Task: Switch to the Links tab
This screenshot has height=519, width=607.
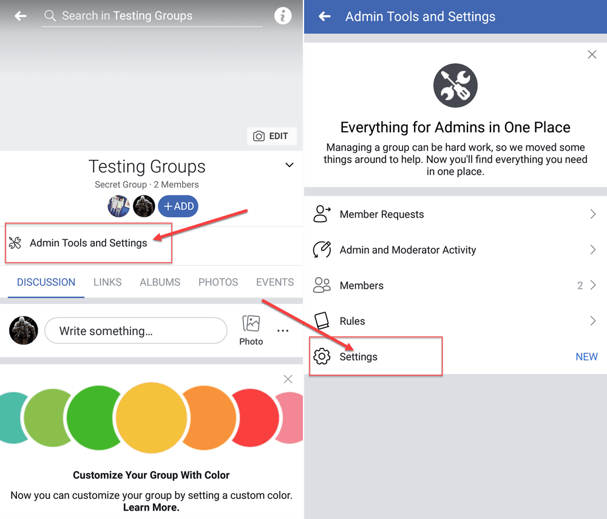Action: (107, 282)
